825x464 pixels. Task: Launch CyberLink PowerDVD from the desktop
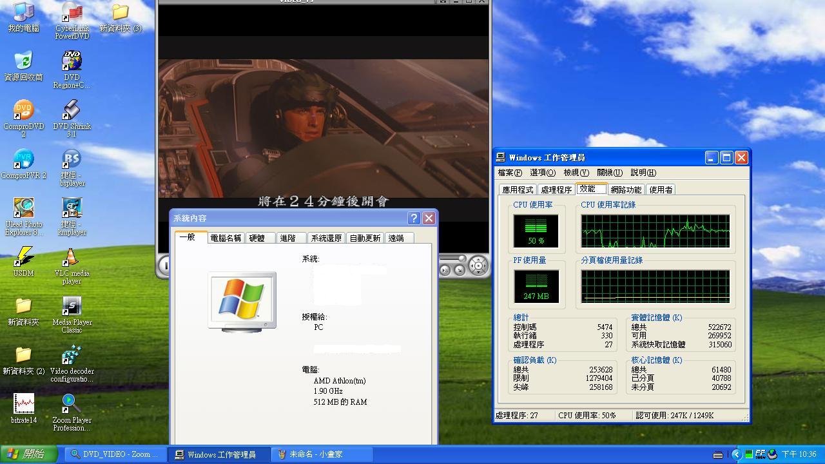(72, 13)
